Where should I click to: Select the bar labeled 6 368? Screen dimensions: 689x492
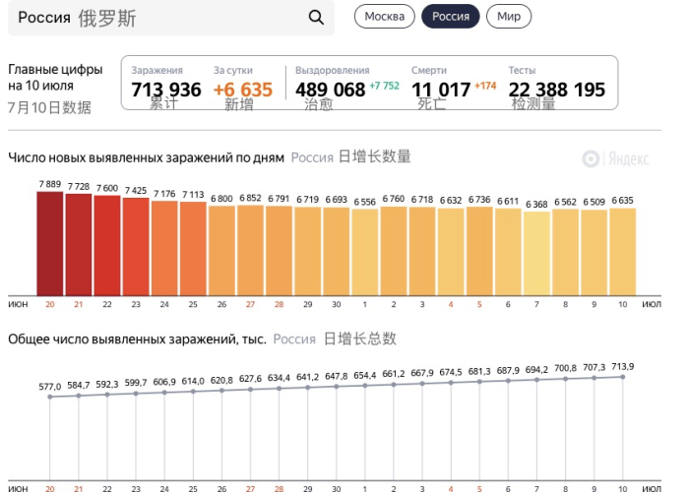click(x=536, y=254)
